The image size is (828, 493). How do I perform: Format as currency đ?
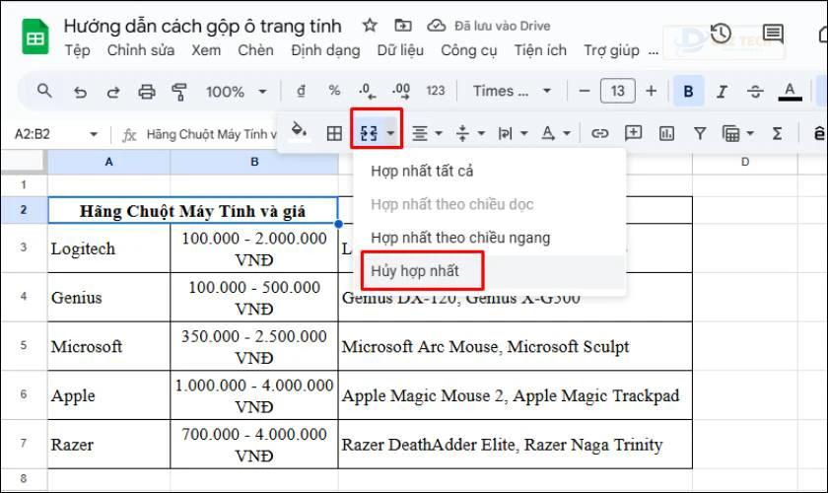(301, 91)
